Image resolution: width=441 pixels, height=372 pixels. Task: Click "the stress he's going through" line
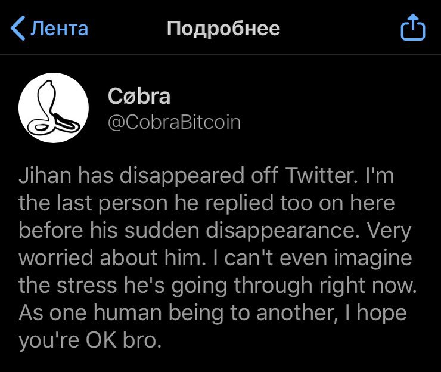166,286
